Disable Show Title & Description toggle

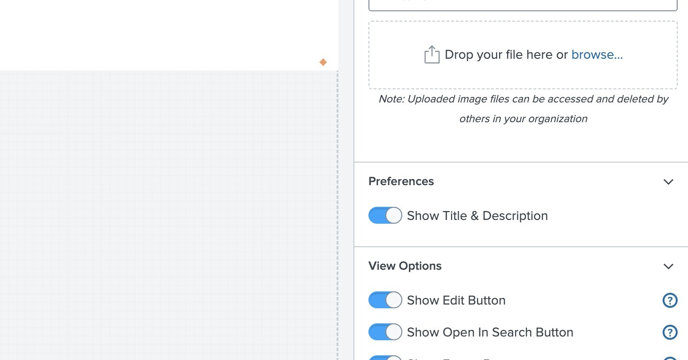pos(385,216)
